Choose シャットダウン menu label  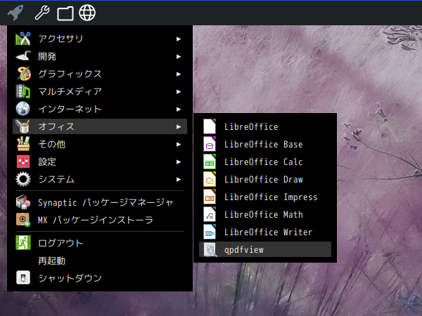click(x=70, y=278)
